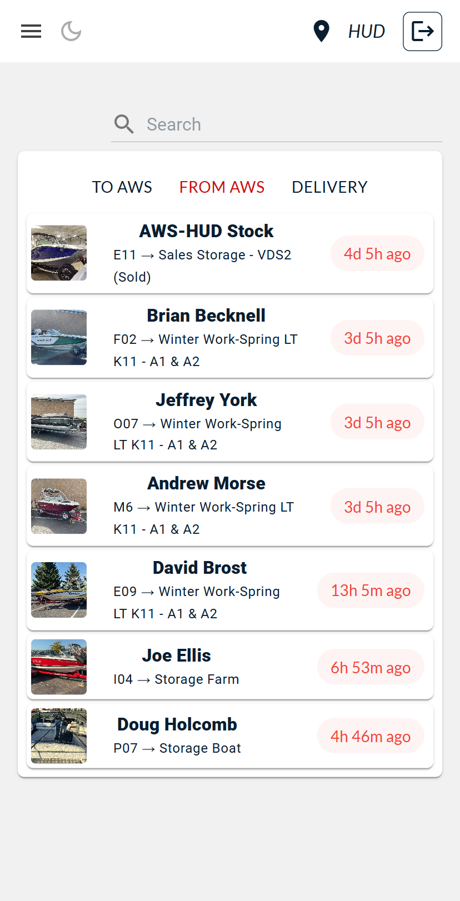Switch to the TO AWS tab
Image resolution: width=460 pixels, height=901 pixels.
(122, 187)
